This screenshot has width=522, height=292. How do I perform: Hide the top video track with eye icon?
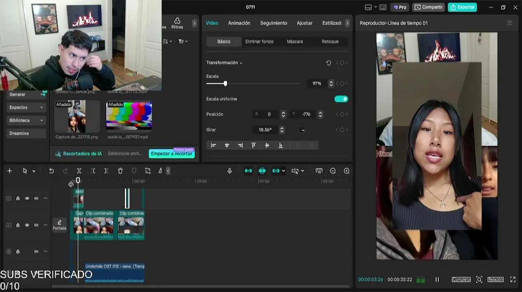pyautogui.click(x=27, y=198)
